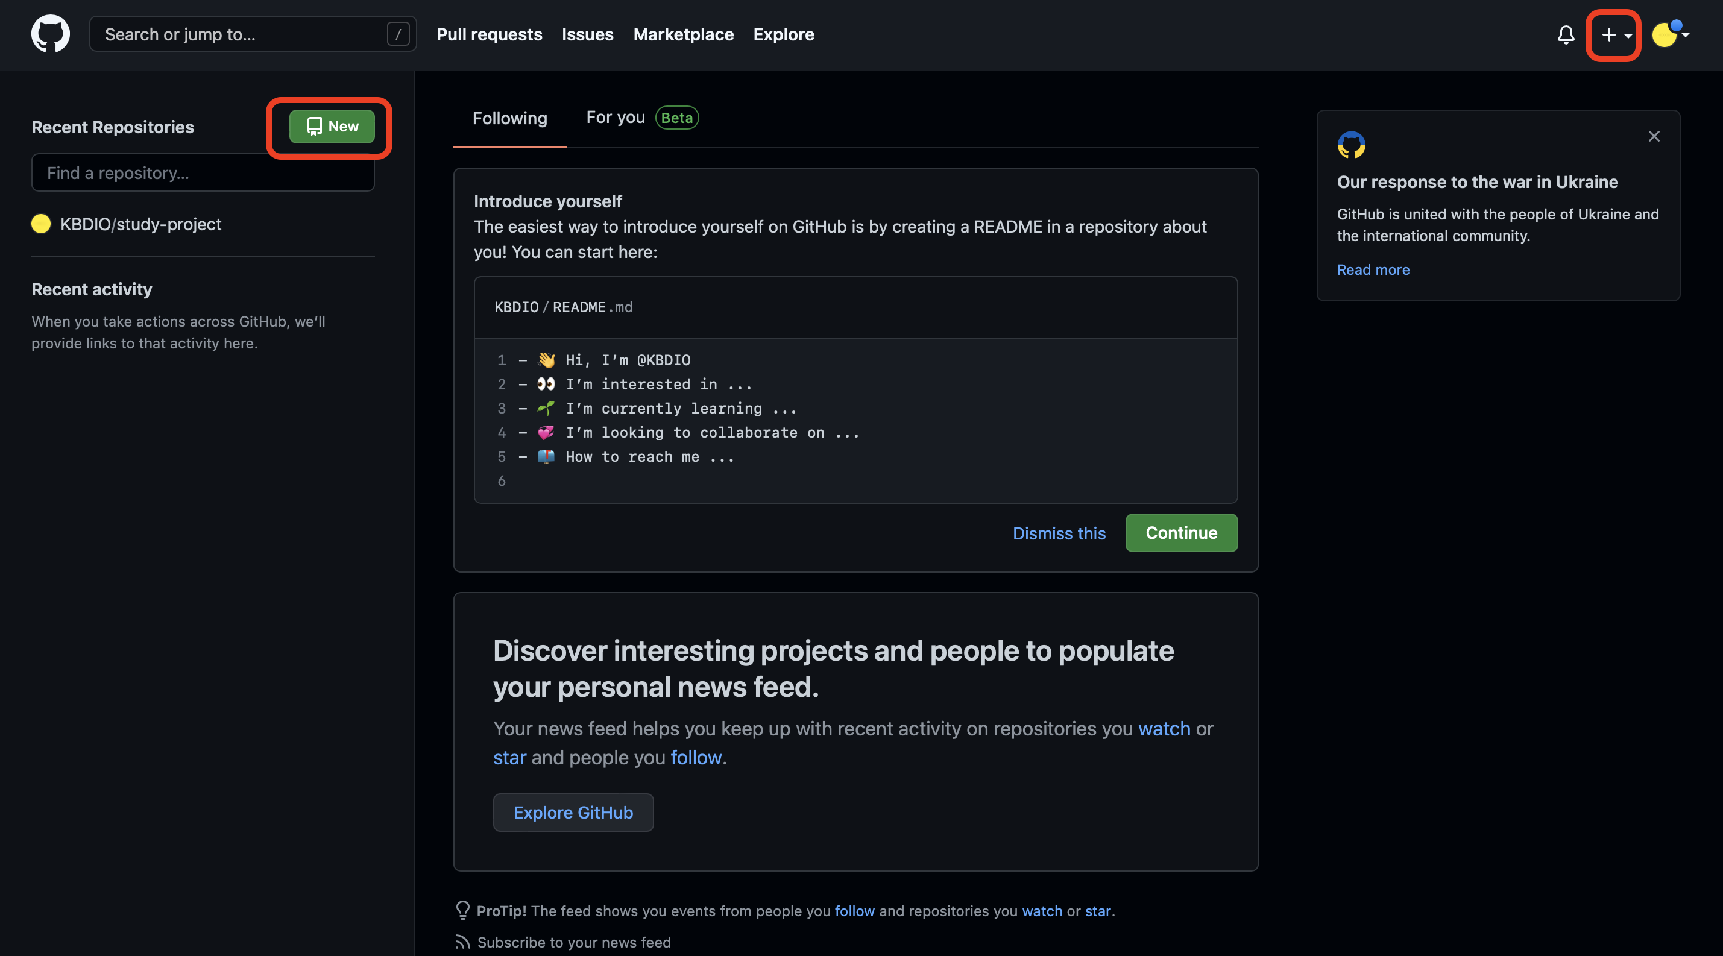This screenshot has width=1723, height=956.
Task: Click the mailbox emoji on line 5
Action: pos(546,456)
